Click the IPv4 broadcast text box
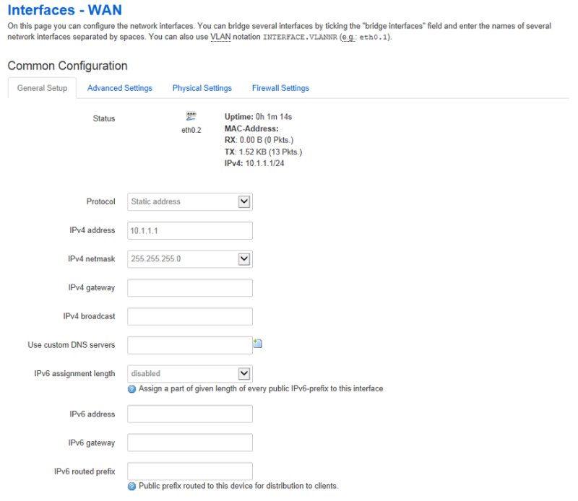Screen dimensions: 578x501 (x=189, y=316)
